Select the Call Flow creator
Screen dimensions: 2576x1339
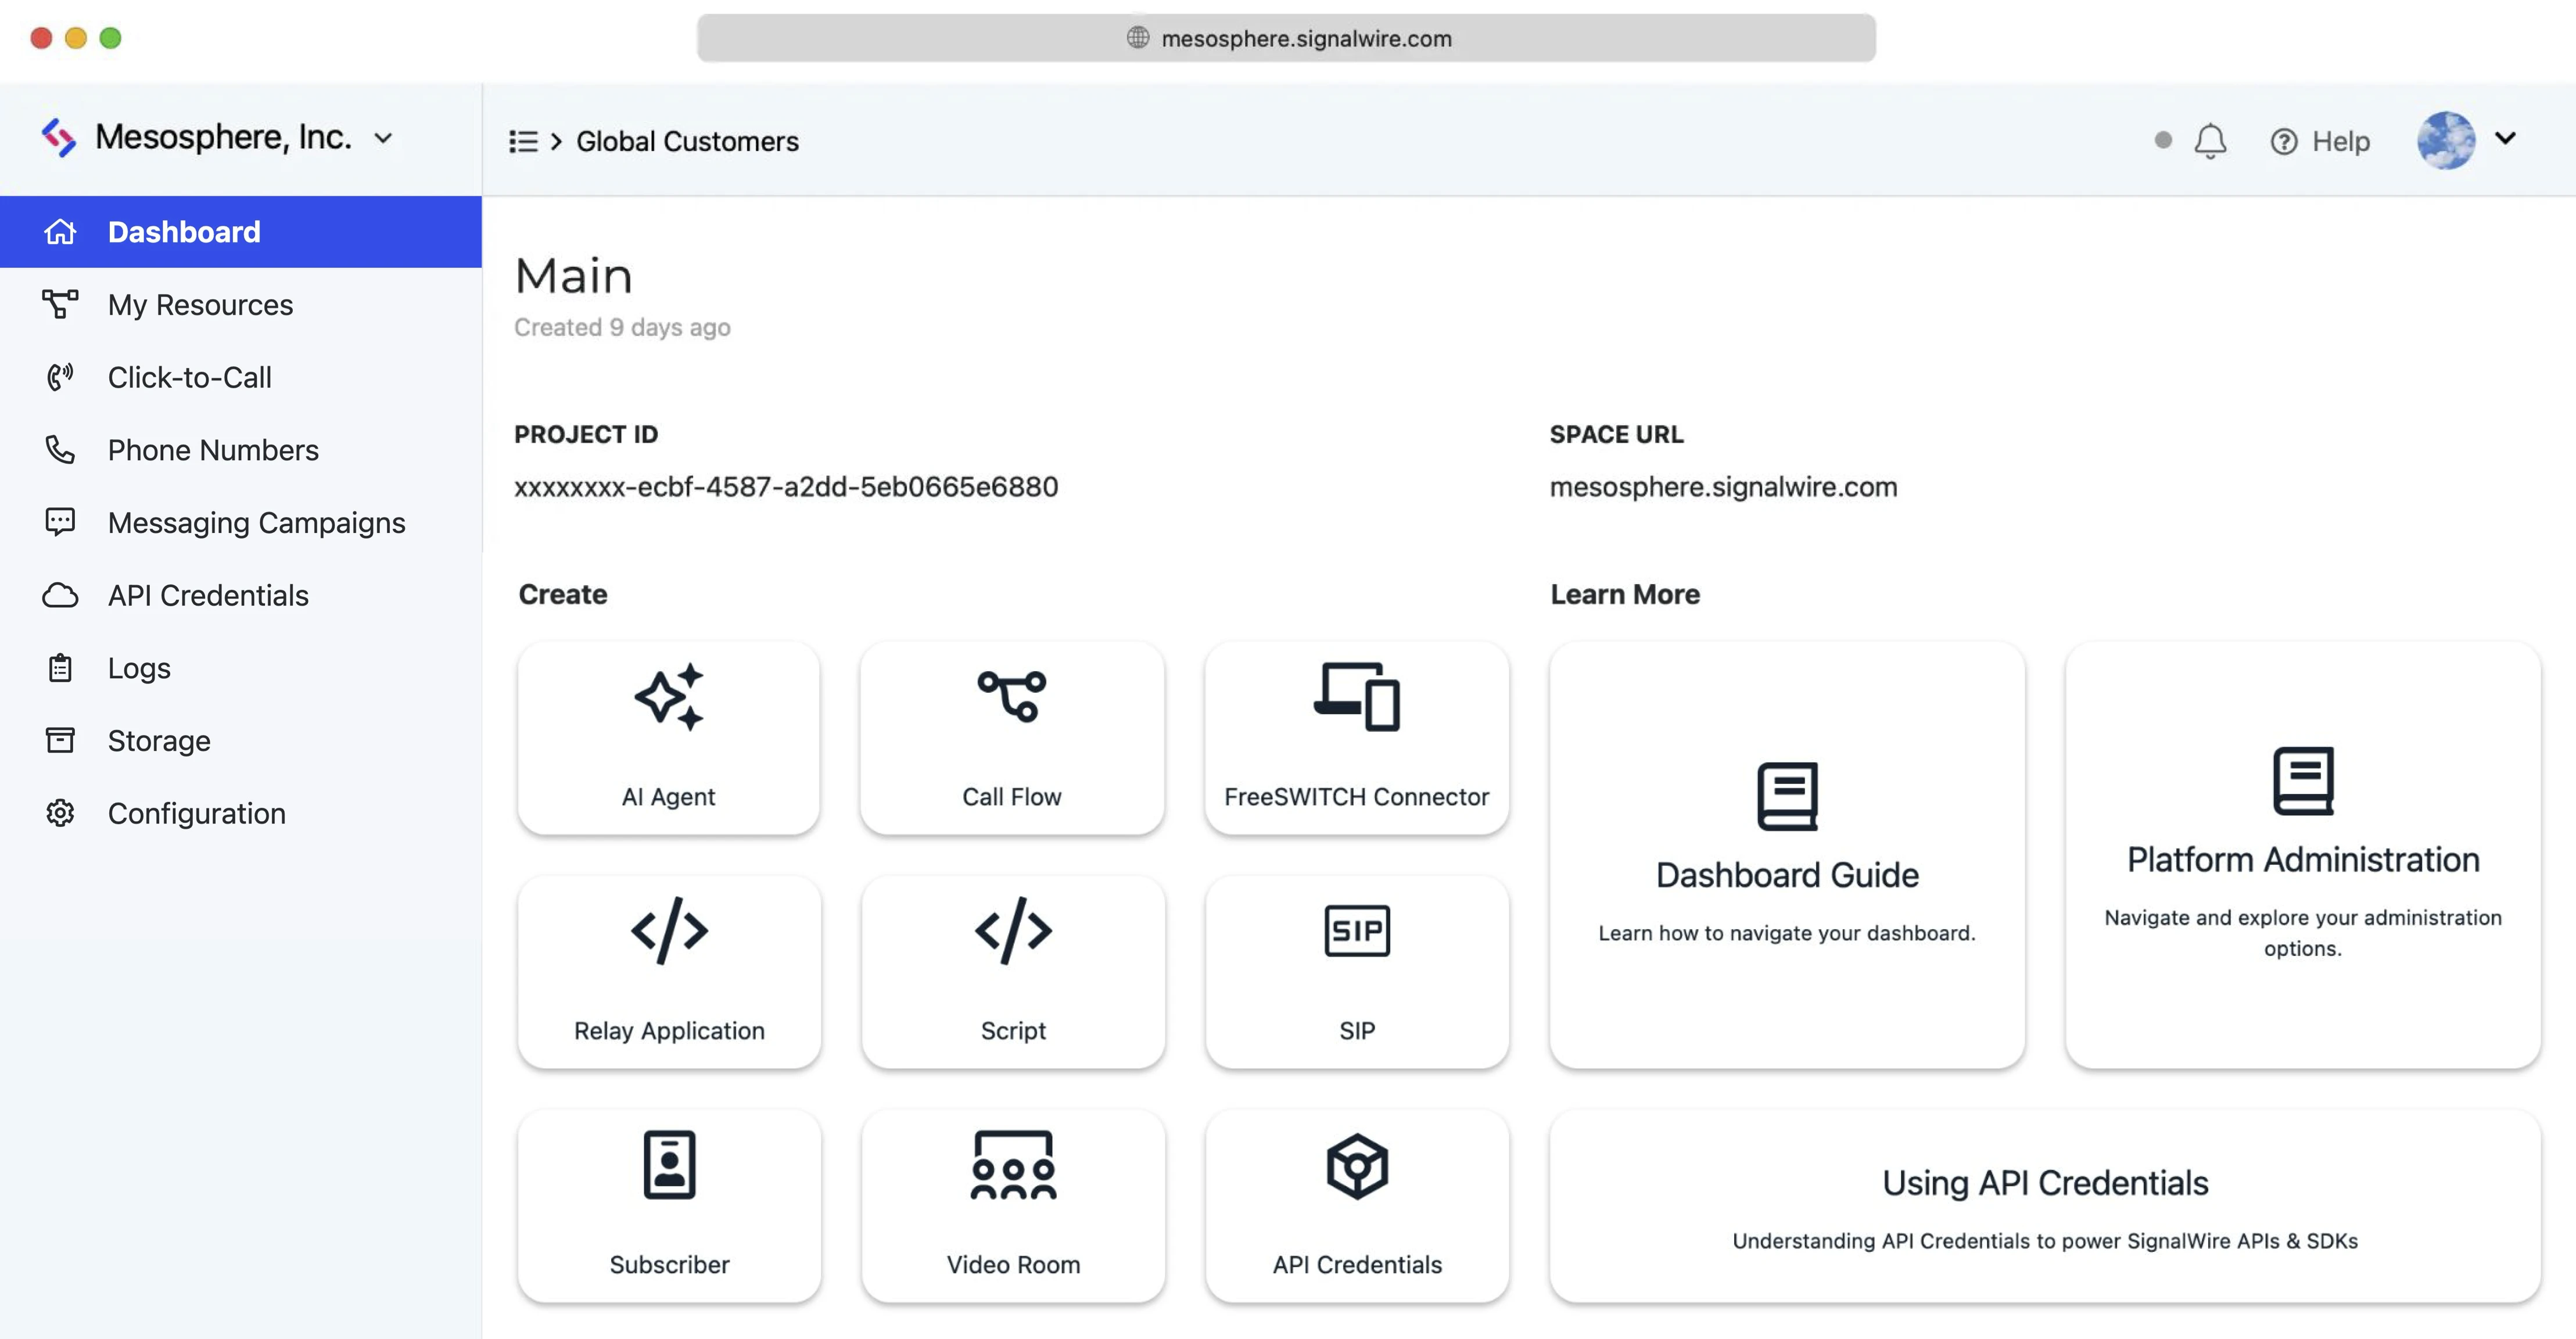tap(1012, 738)
